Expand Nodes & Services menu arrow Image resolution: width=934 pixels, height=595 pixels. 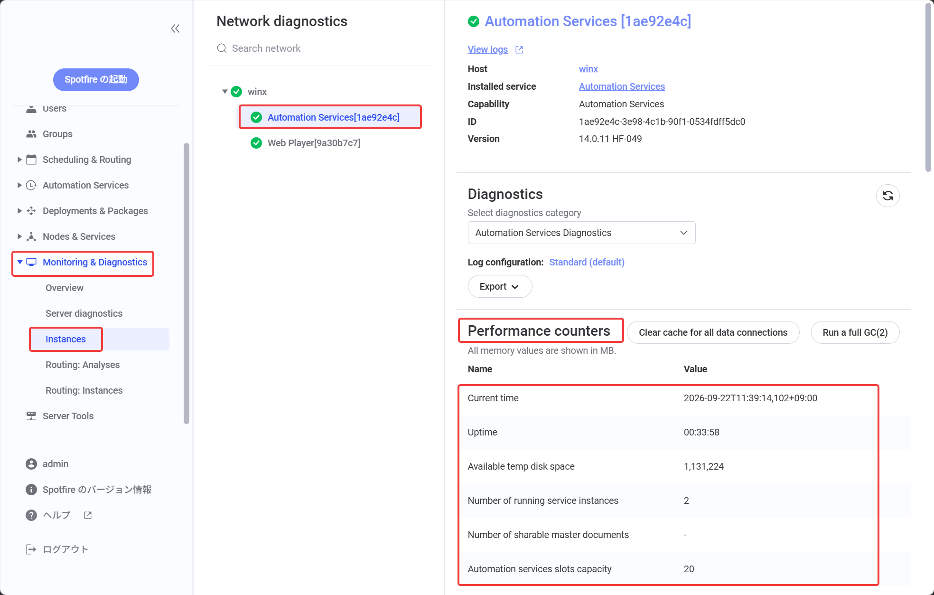19,236
